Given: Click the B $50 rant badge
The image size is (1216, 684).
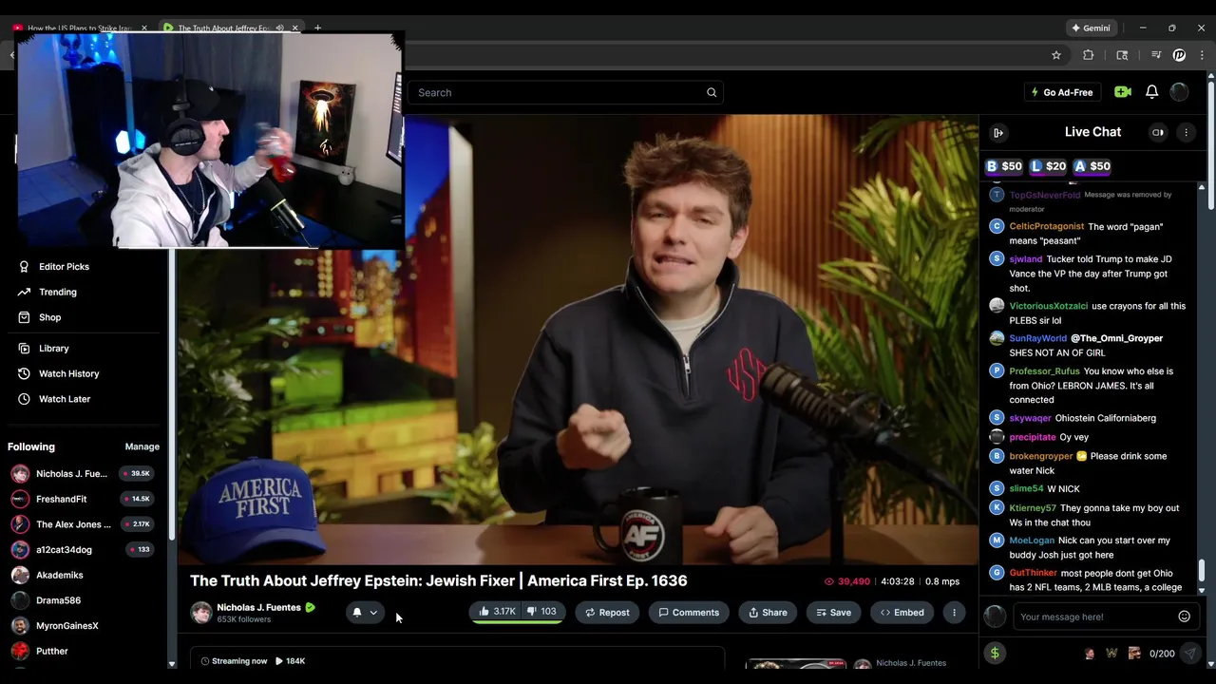Looking at the screenshot, I should [x=1003, y=166].
